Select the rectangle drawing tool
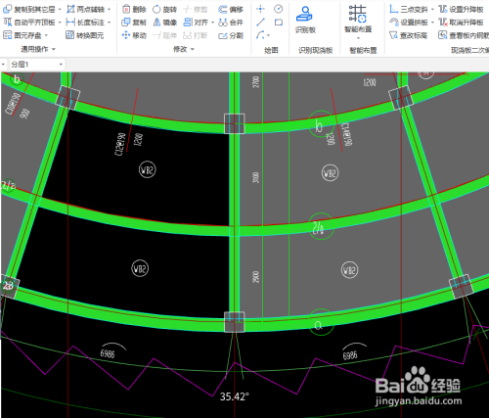 click(279, 23)
